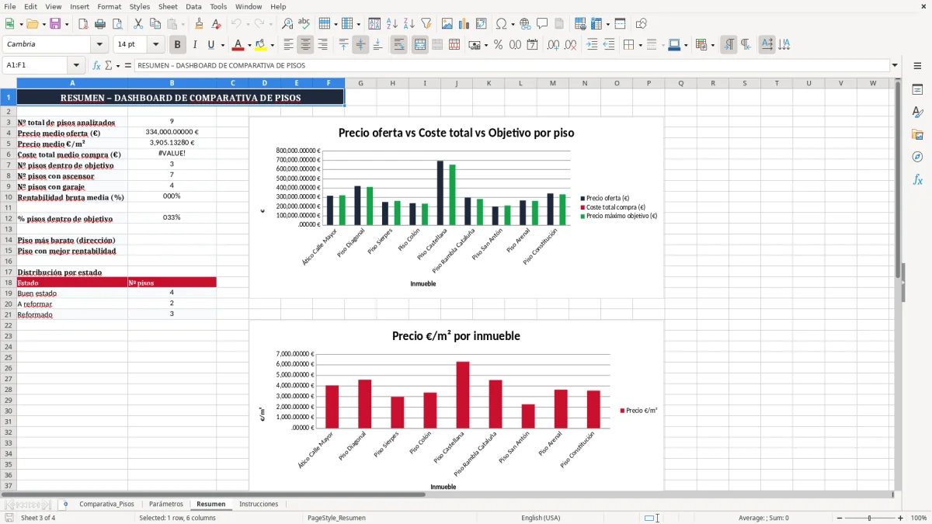Viewport: 932px width, 524px height.
Task: Click PageStyle_Resumen in status bar
Action: [336, 518]
